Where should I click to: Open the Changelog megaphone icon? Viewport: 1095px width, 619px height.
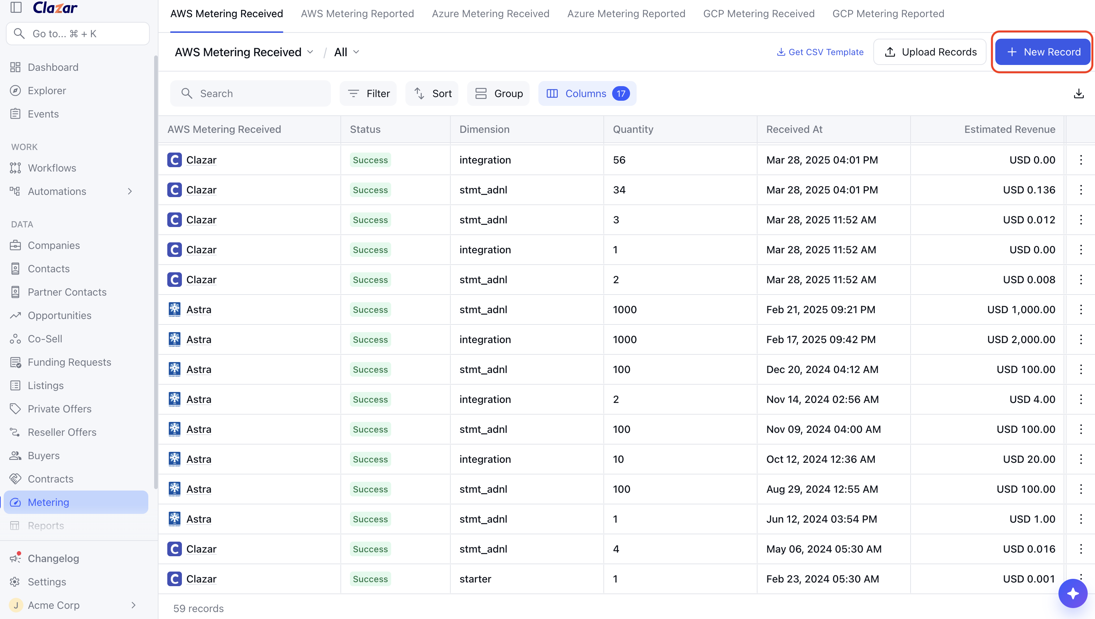tap(15, 558)
